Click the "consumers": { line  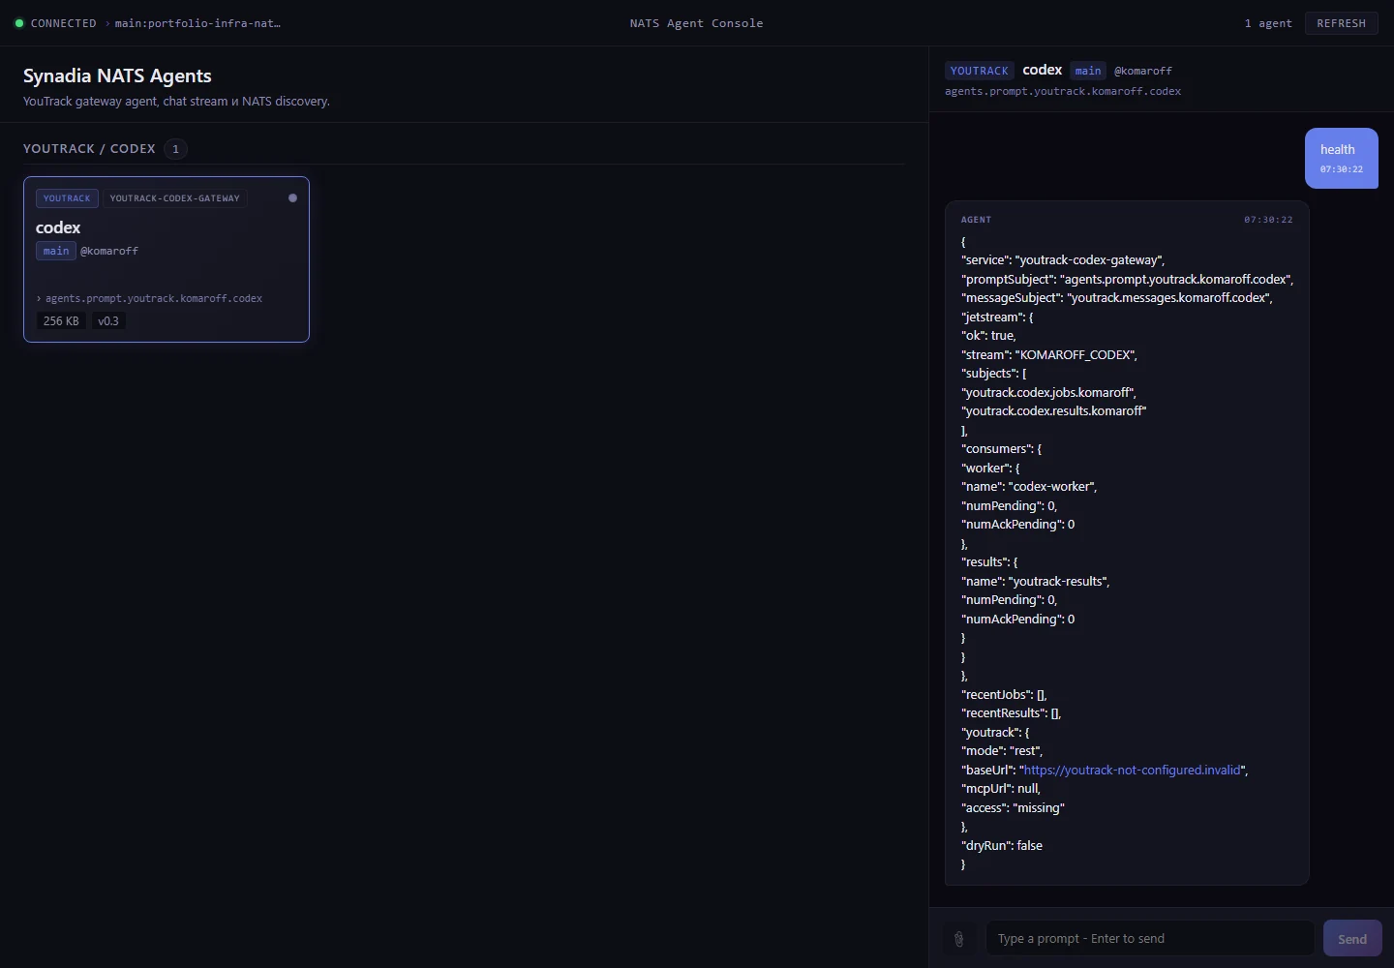(1001, 449)
